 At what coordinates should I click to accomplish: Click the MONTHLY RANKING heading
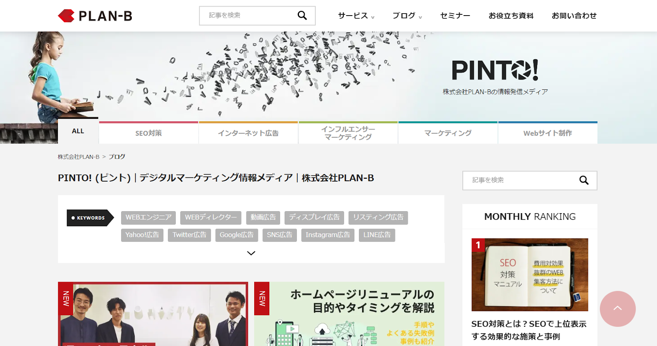(x=530, y=216)
